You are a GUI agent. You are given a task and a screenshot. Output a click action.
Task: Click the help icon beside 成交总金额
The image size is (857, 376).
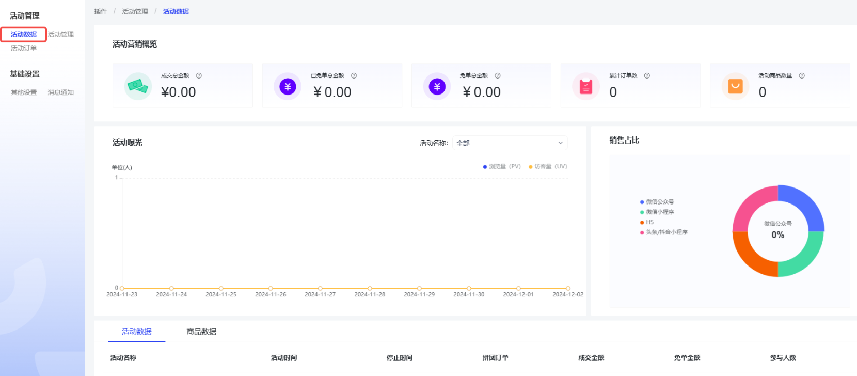[x=199, y=75]
